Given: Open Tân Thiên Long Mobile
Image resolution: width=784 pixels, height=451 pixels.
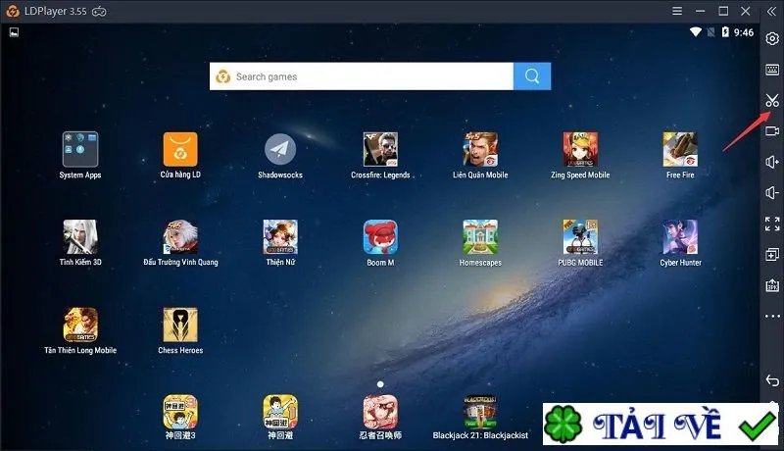Looking at the screenshot, I should pyautogui.click(x=80, y=325).
